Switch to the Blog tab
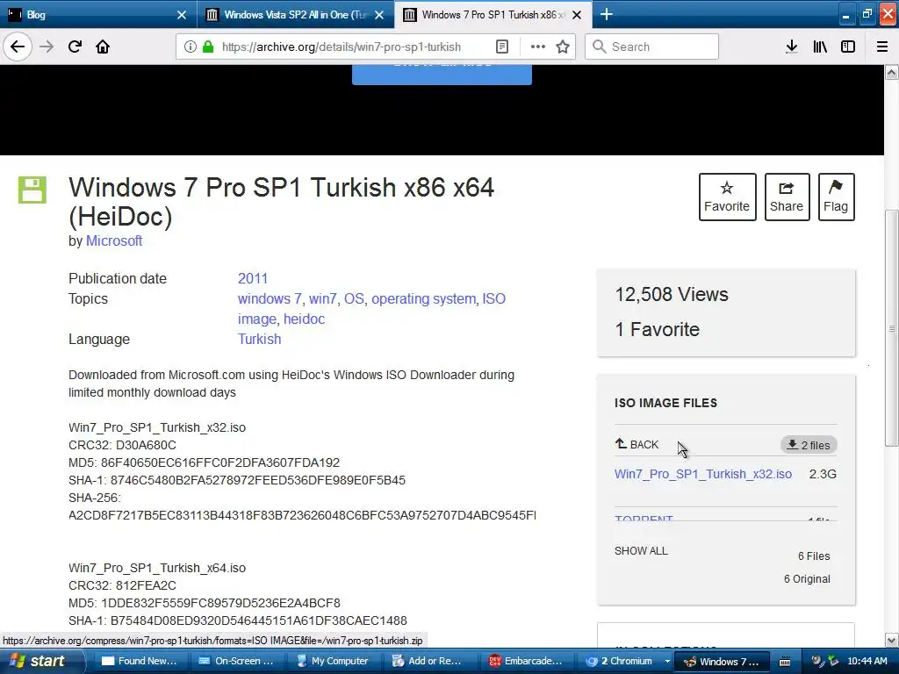The image size is (899, 674). 91,15
